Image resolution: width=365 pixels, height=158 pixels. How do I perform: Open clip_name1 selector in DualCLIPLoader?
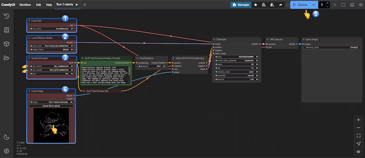point(51,66)
